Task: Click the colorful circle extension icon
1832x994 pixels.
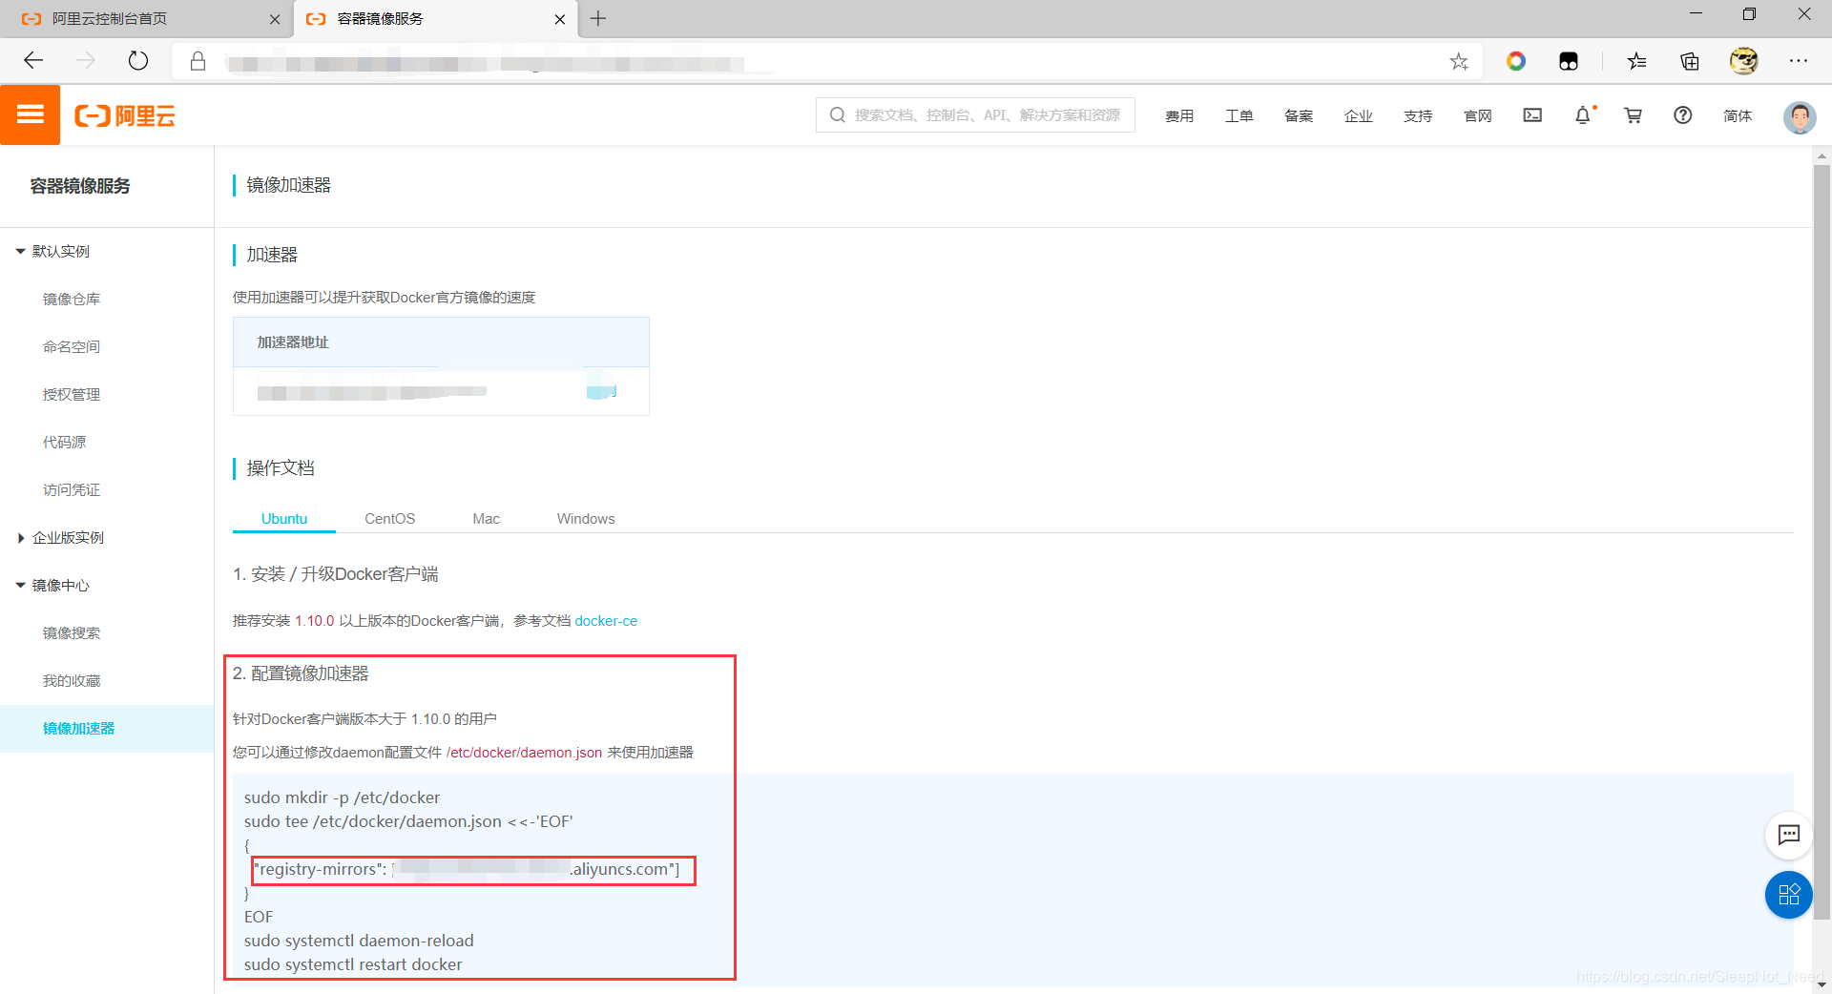Action: (x=1516, y=61)
